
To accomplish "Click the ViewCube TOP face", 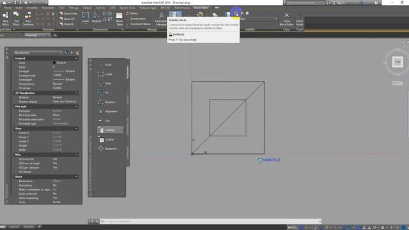I will 397,62.
